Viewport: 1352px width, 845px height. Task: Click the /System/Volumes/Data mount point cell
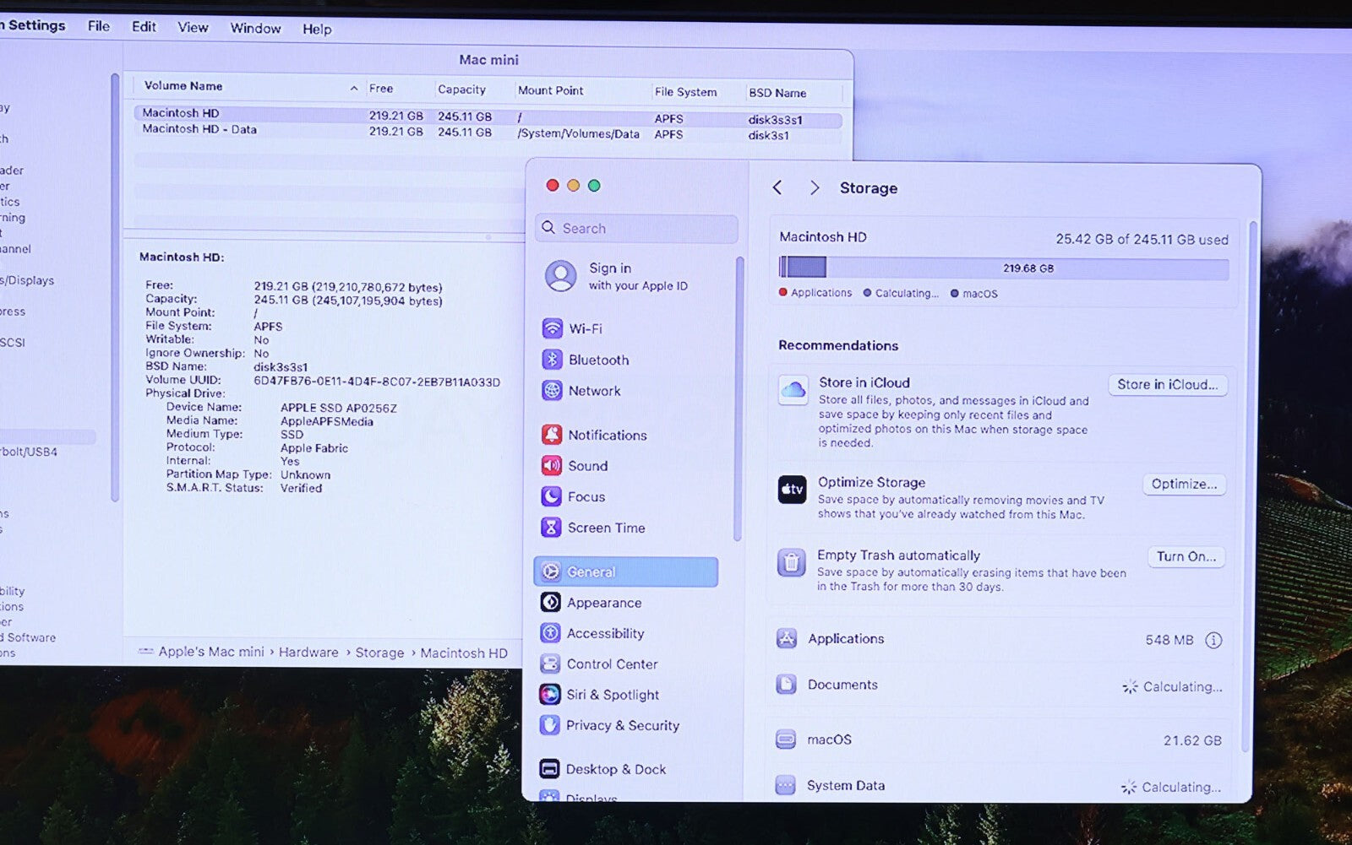coord(578,133)
